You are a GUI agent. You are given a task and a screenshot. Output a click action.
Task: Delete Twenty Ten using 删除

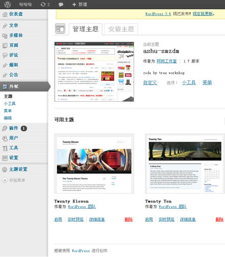[219, 219]
